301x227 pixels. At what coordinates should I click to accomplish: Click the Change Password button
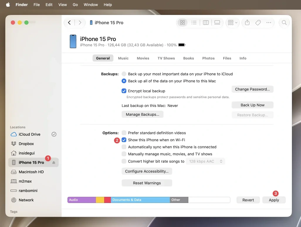[x=252, y=89]
